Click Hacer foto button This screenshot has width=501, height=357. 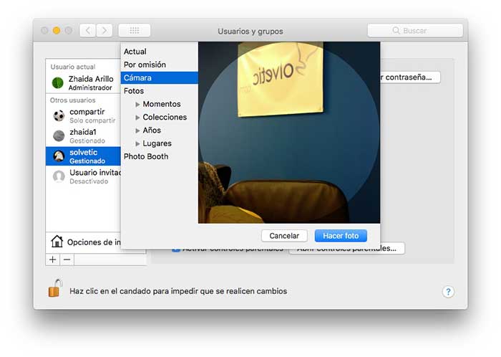[x=341, y=236]
